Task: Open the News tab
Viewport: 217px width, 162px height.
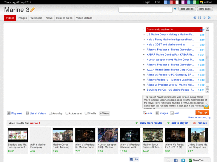Action: point(49,18)
